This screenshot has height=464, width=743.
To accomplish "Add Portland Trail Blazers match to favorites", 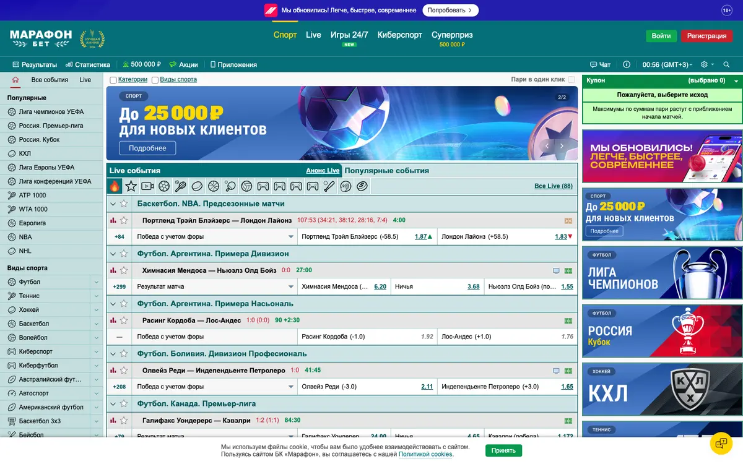I will [x=124, y=220].
